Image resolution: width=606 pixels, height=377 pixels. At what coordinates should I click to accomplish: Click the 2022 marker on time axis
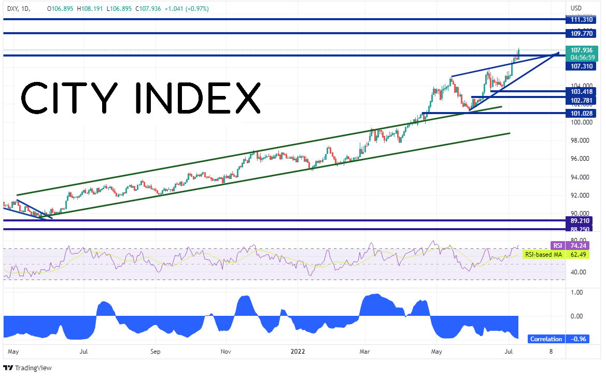pyautogui.click(x=298, y=352)
